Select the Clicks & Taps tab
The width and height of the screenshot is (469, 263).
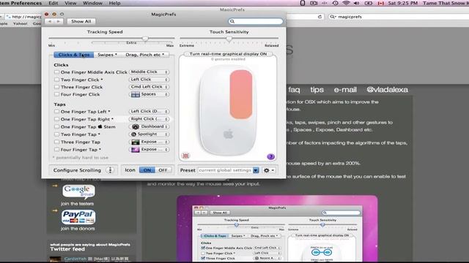point(74,55)
